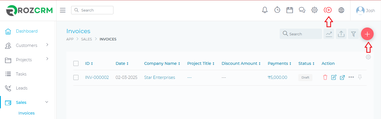Check the box for invoice INV-000002
The width and height of the screenshot is (381, 119).
[76, 77]
